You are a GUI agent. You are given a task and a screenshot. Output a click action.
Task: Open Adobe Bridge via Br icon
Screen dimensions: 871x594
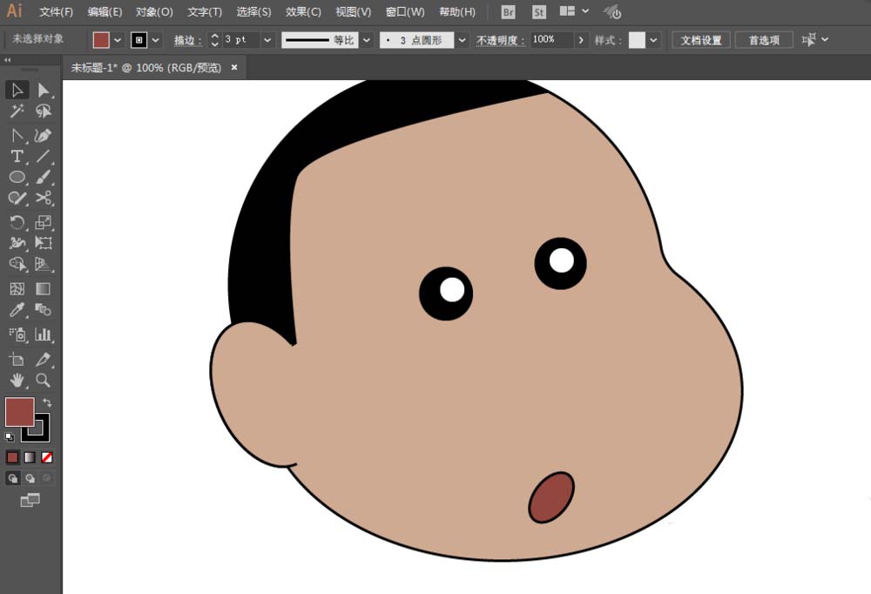509,12
